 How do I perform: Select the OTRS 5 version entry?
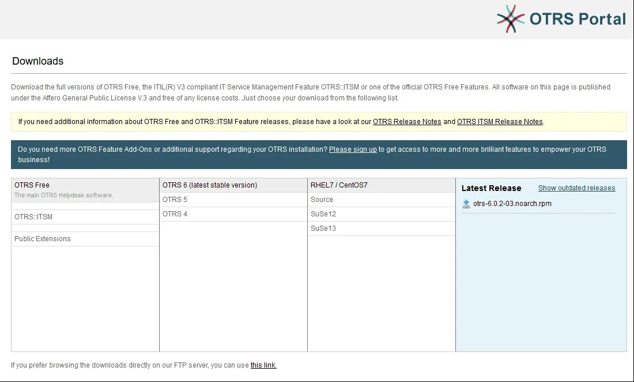(175, 199)
